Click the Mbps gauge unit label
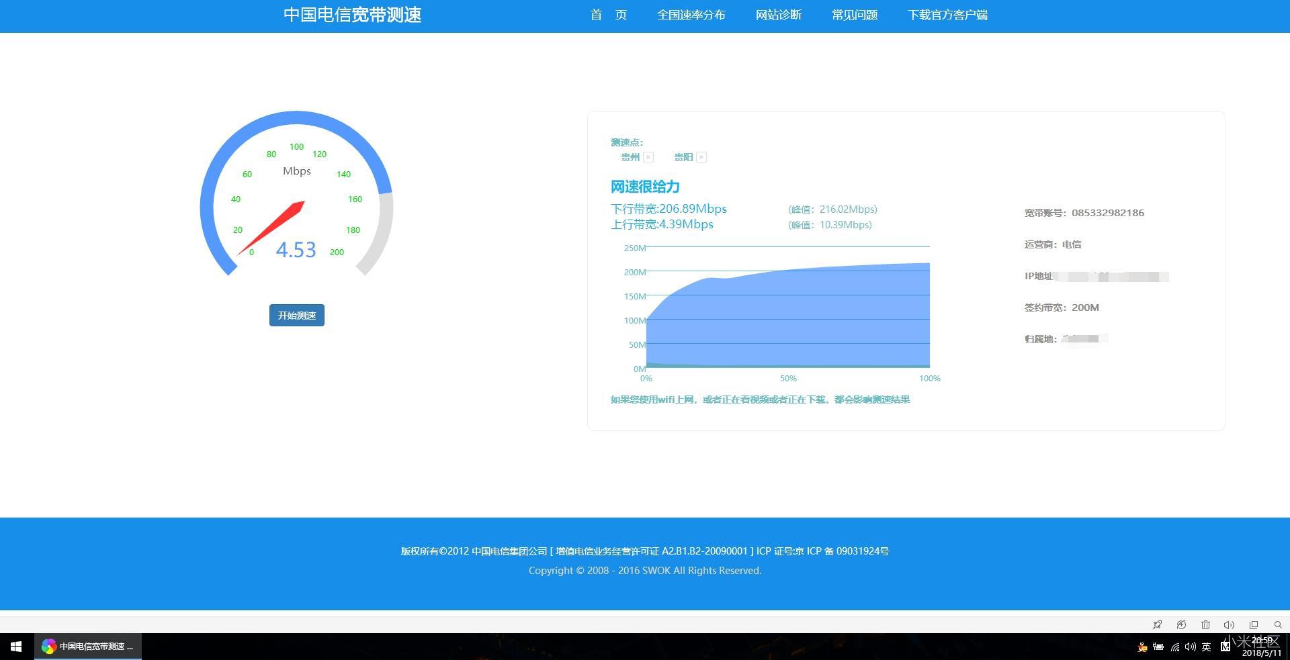Screen dimensions: 1290x660 297,171
